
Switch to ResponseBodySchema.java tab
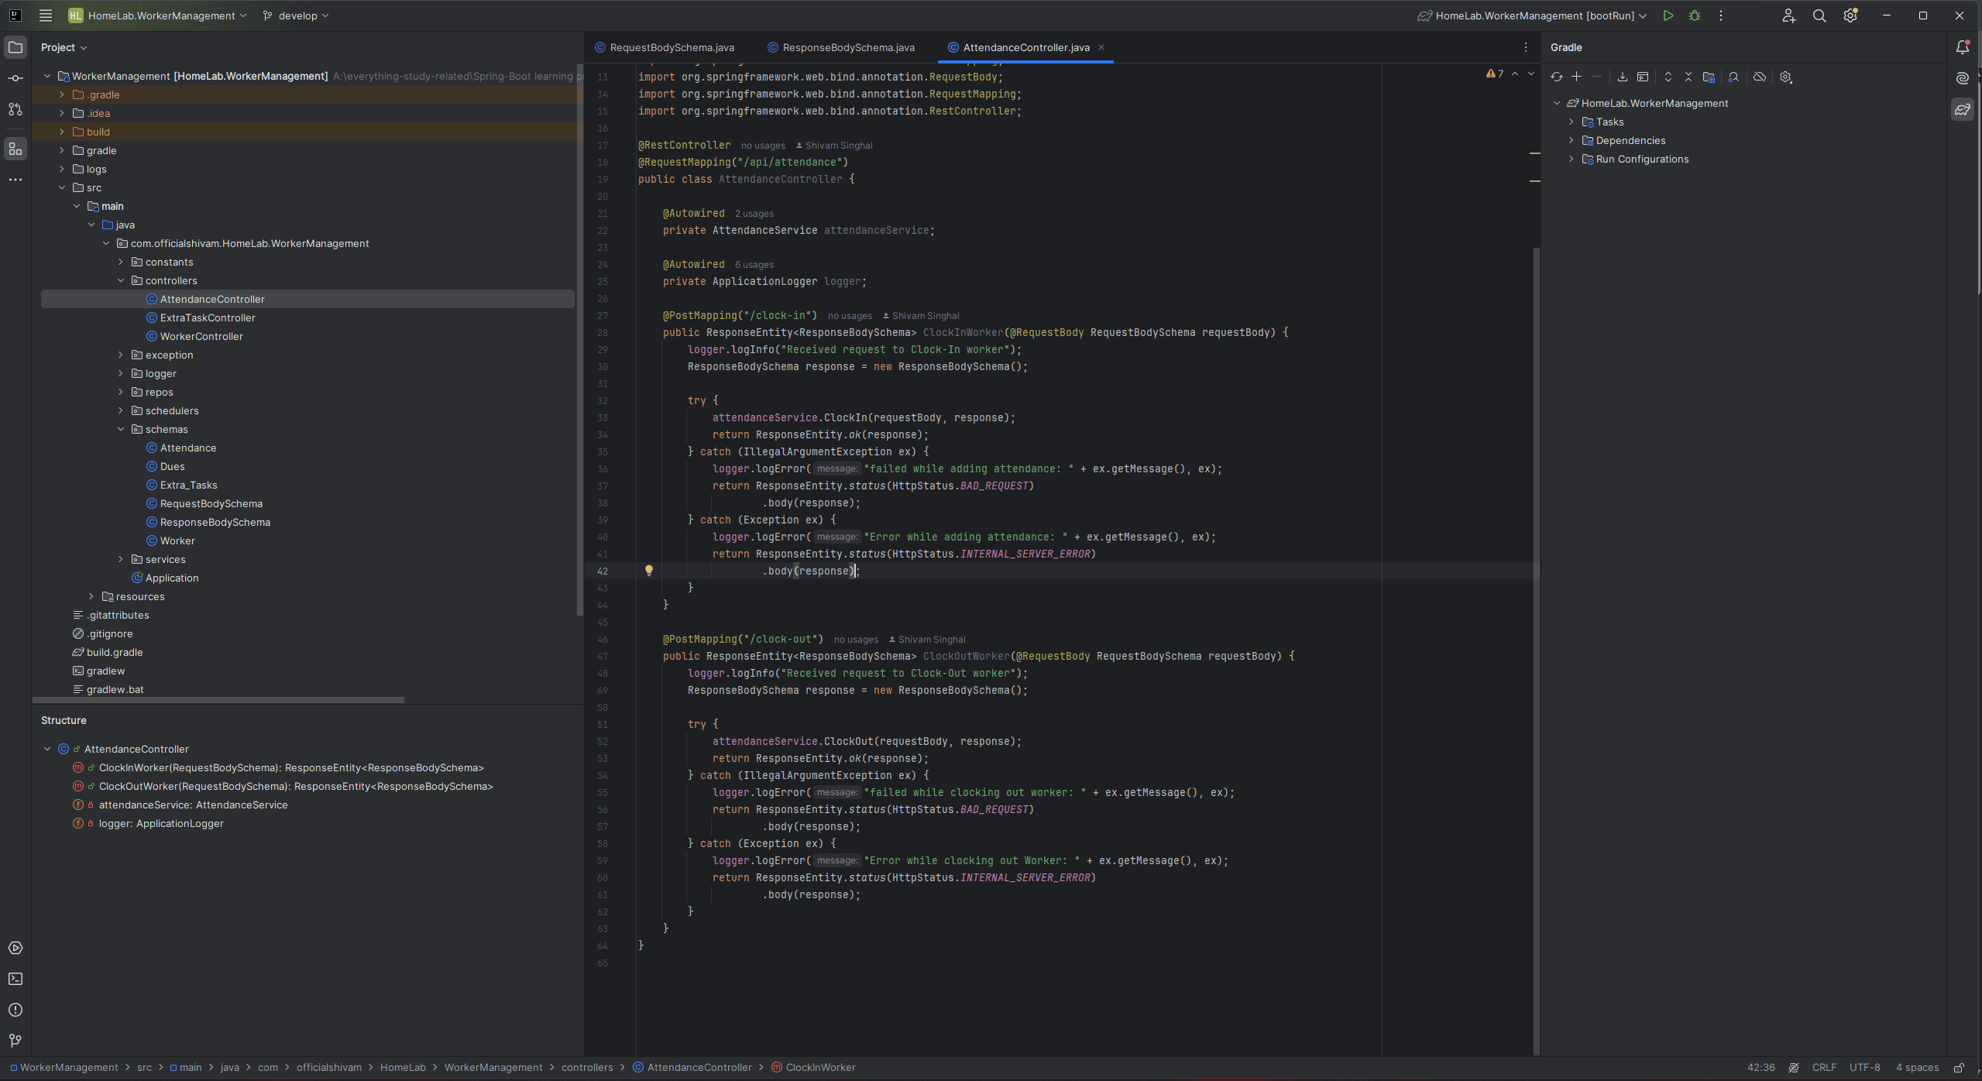coord(841,47)
